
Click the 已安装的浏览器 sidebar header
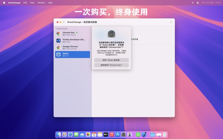61,29
